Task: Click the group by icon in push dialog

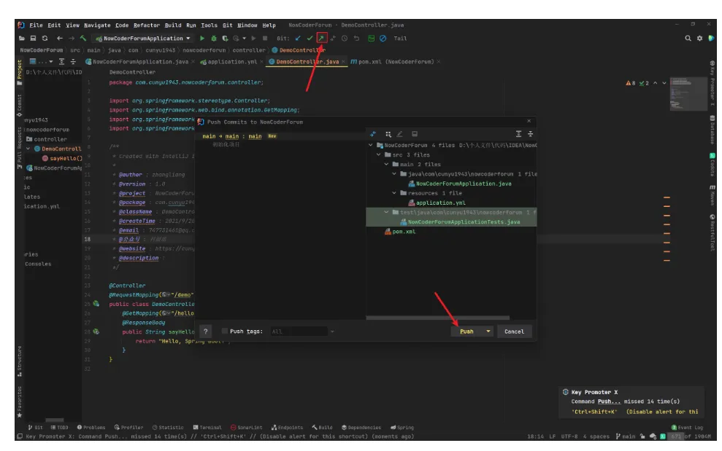Action: [x=388, y=134]
